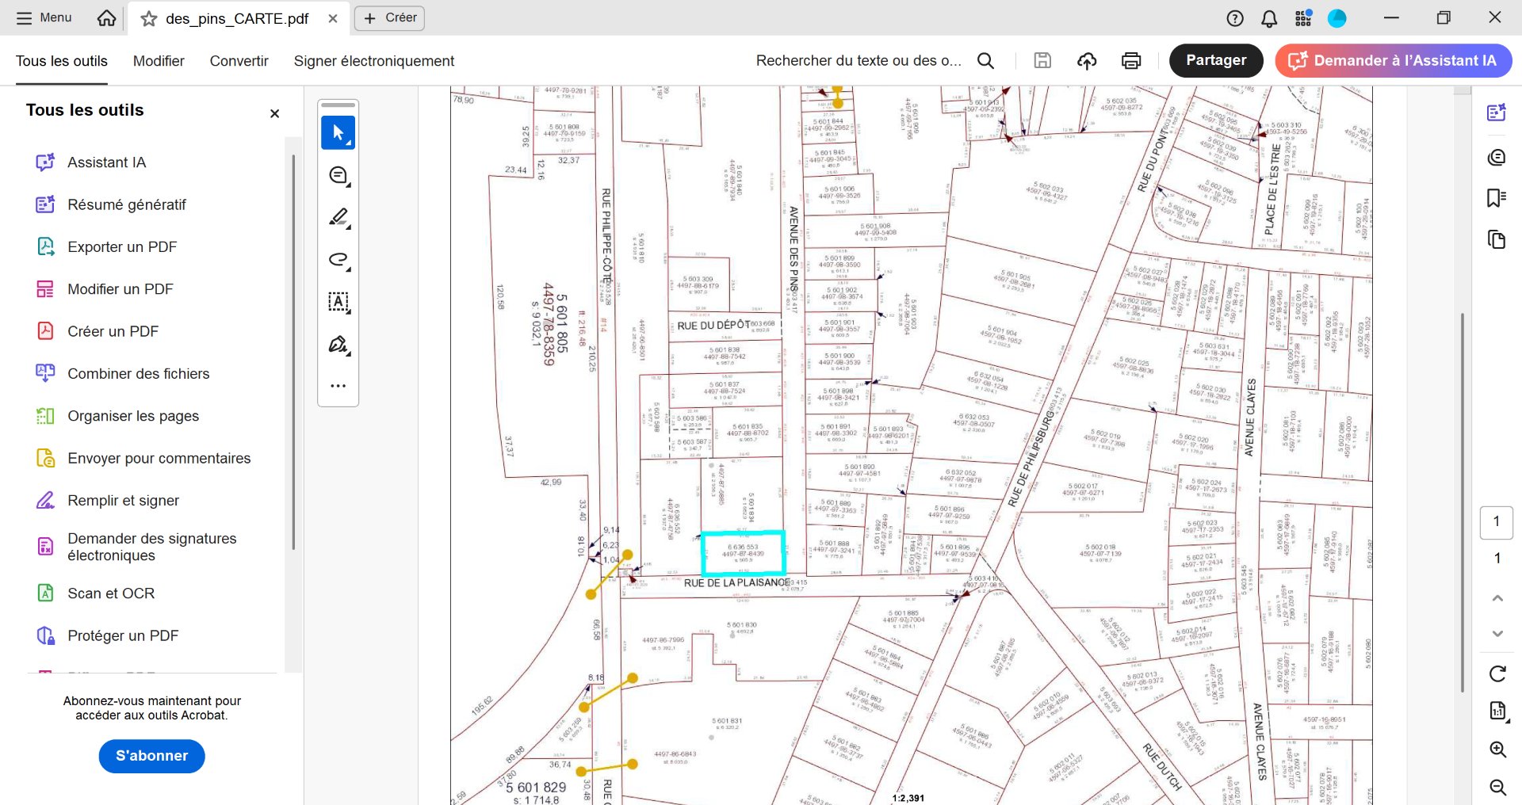Rotate the page view

(1497, 673)
